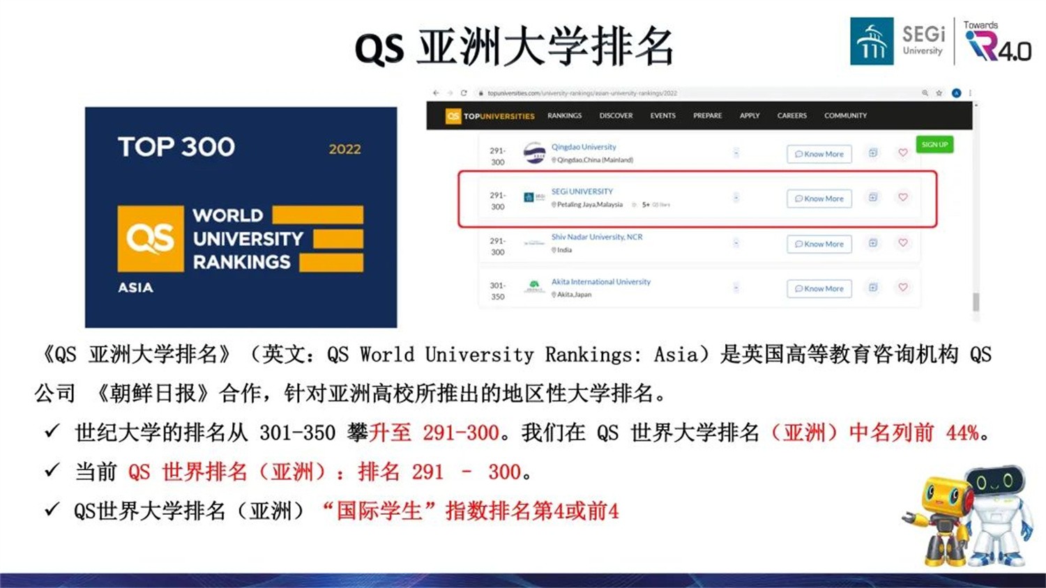Click the Qingdao University logo
1046x588 pixels.
point(534,153)
